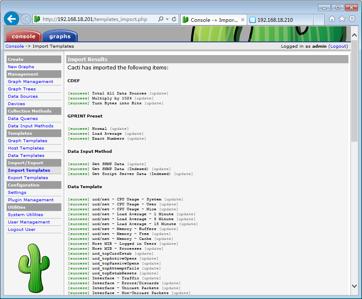The width and height of the screenshot is (362, 299).
Task: Click the refresh page icon
Action: point(174,19)
